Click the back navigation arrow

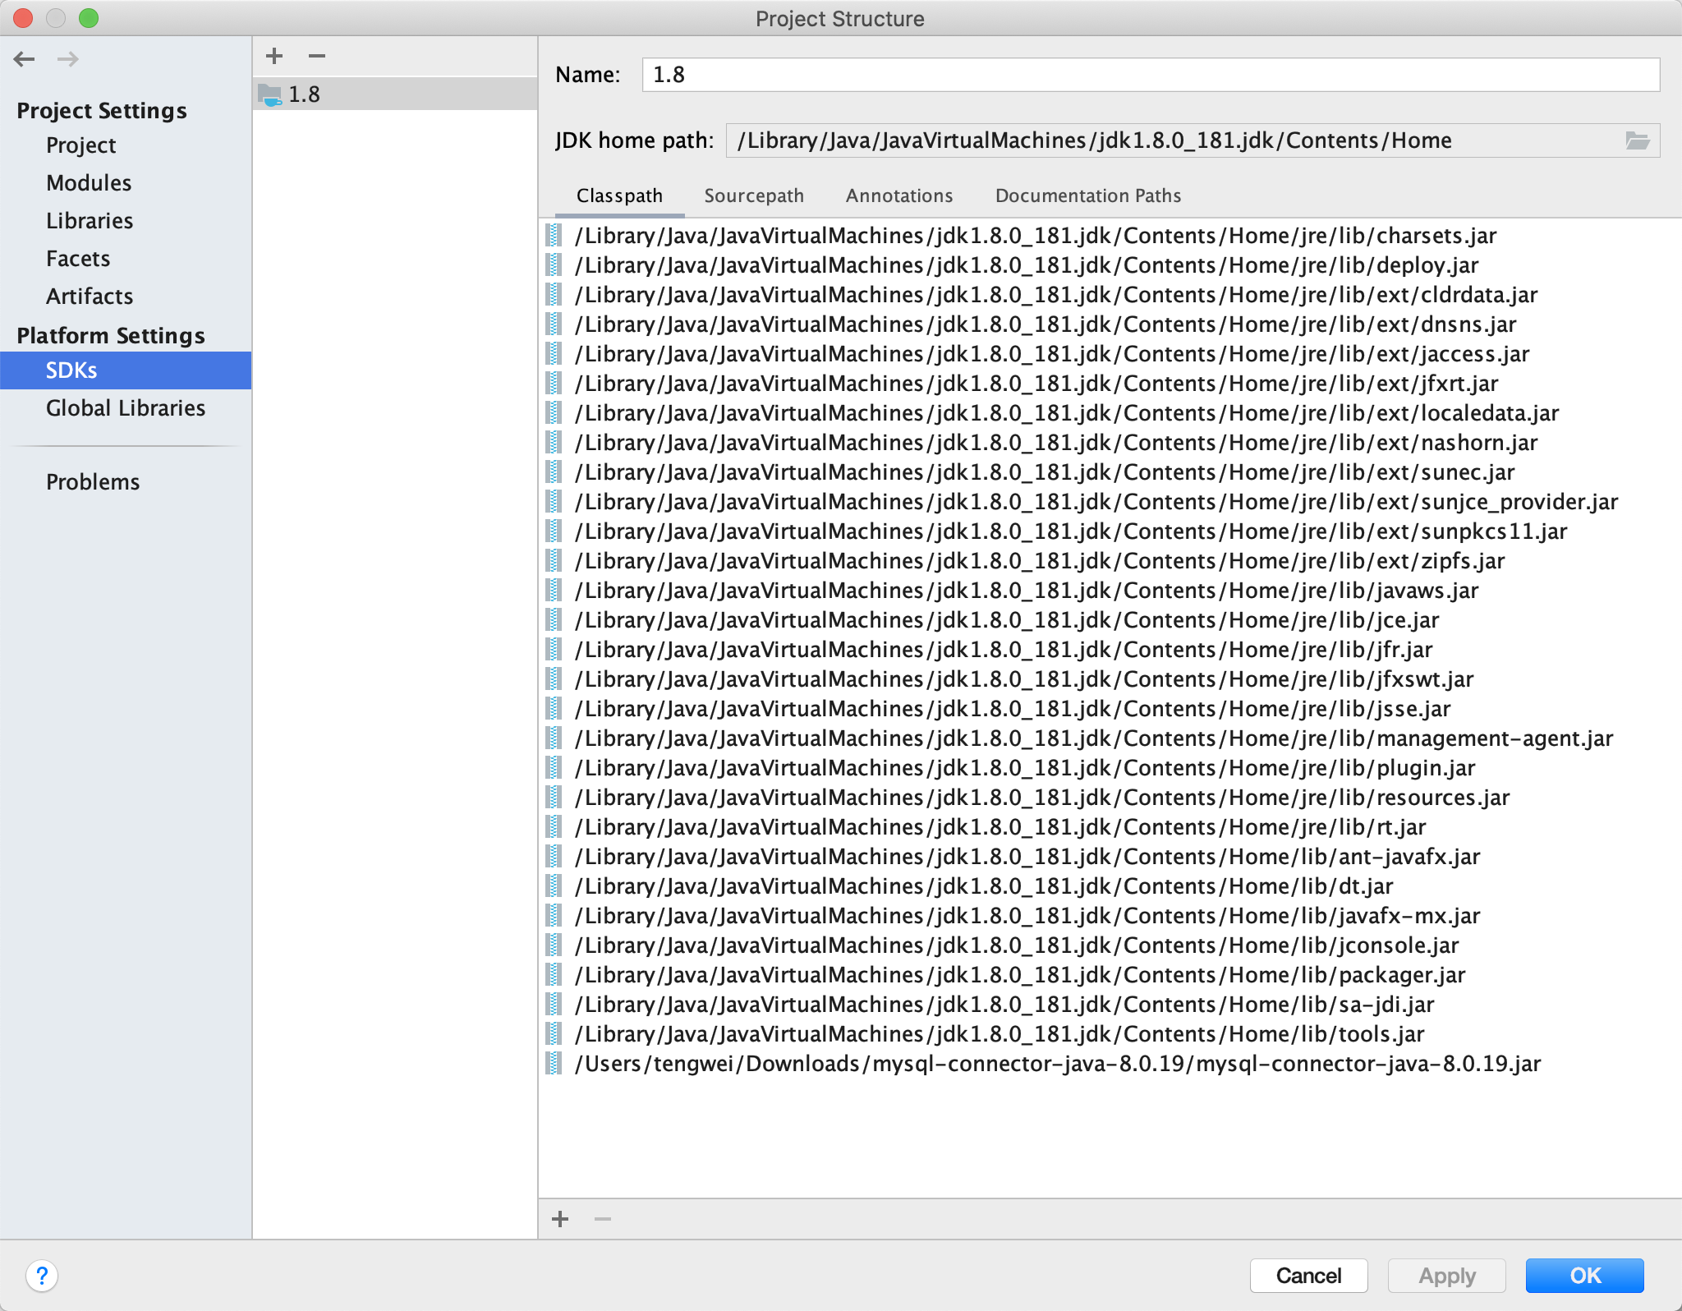tap(25, 59)
